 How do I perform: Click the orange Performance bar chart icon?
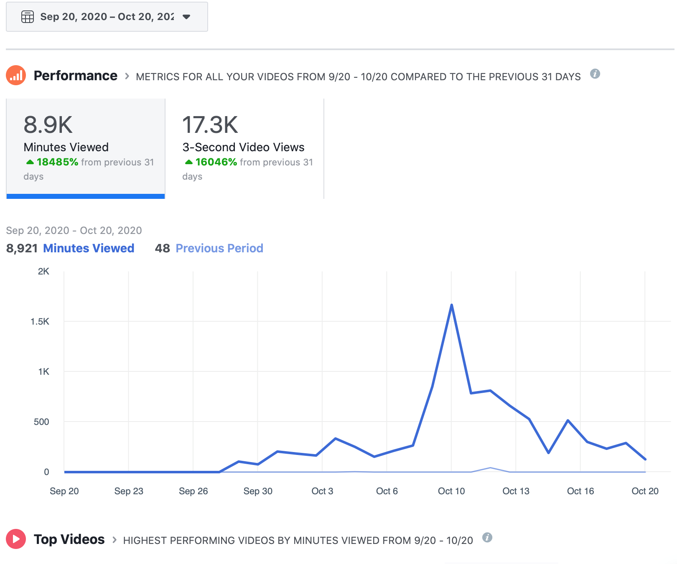coord(16,76)
